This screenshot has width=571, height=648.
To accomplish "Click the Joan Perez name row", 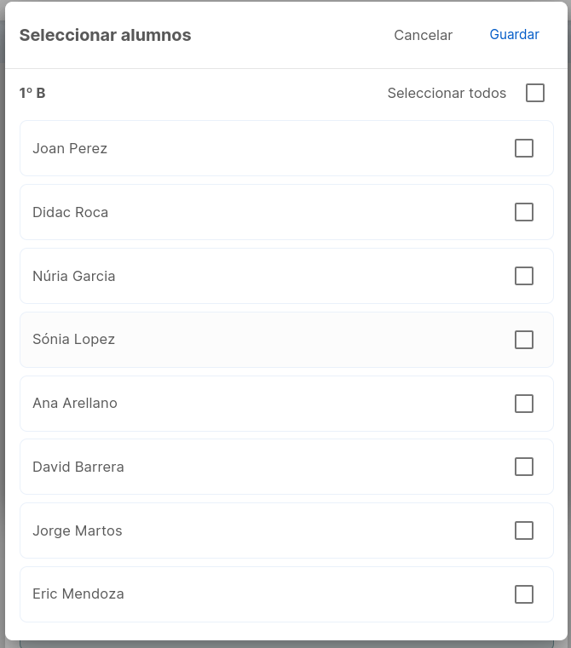I will [x=286, y=148].
